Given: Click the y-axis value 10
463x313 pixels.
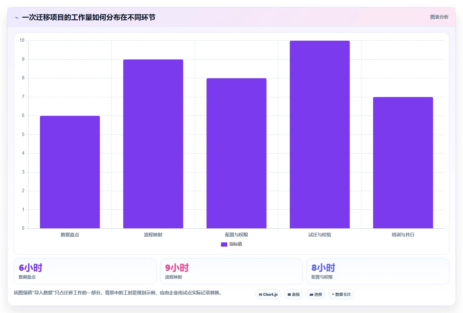Looking at the screenshot, I should tap(22, 40).
